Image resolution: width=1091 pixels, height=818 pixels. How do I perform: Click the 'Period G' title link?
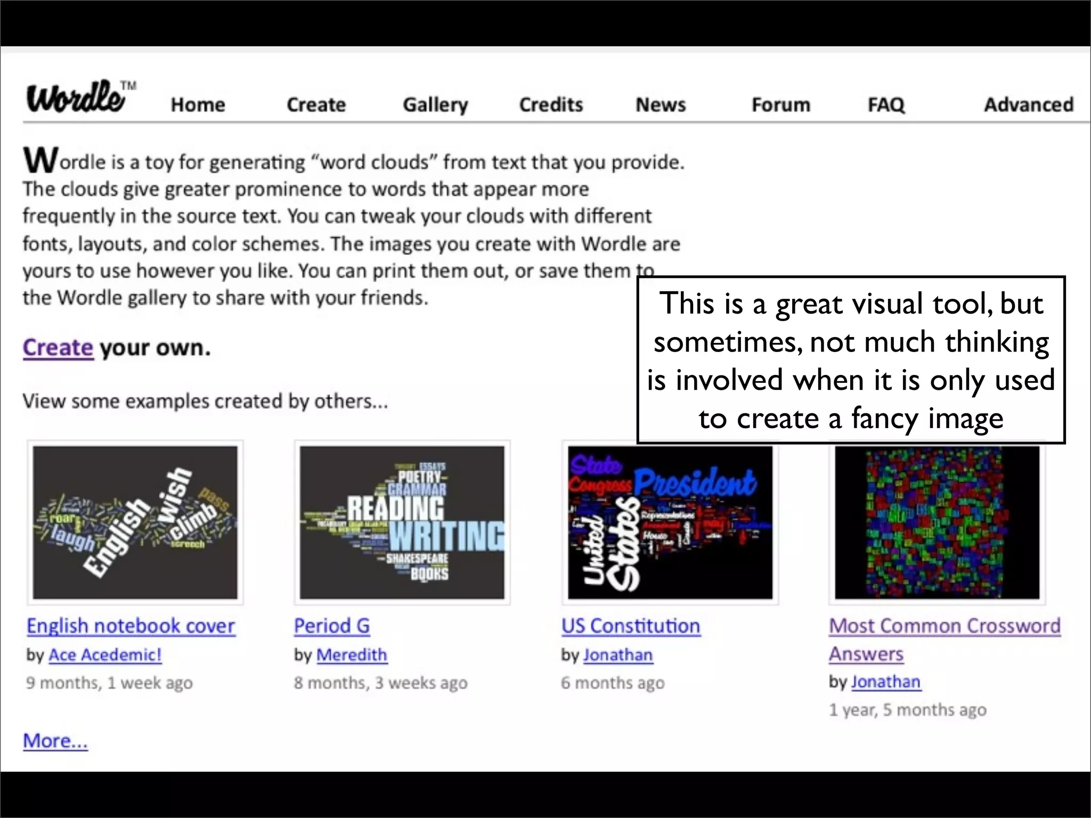point(332,626)
